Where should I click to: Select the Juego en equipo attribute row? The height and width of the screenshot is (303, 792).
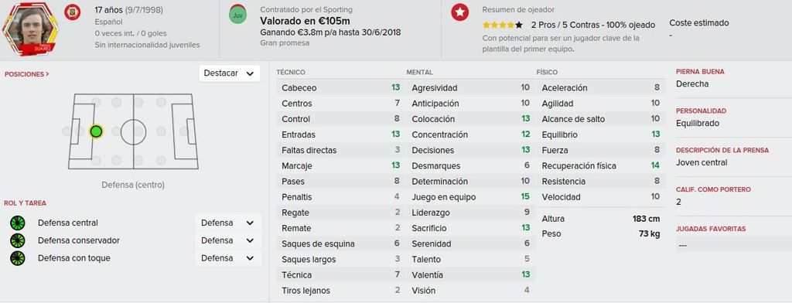[x=470, y=197]
